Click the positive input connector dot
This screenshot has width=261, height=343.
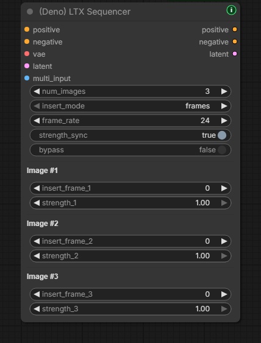point(27,29)
